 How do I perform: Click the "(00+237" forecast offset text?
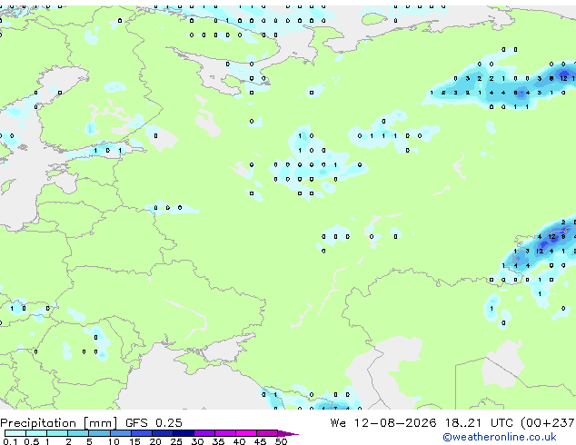pyautogui.click(x=548, y=423)
